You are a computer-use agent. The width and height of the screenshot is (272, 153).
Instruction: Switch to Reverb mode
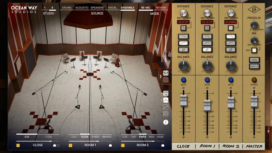point(161,8)
